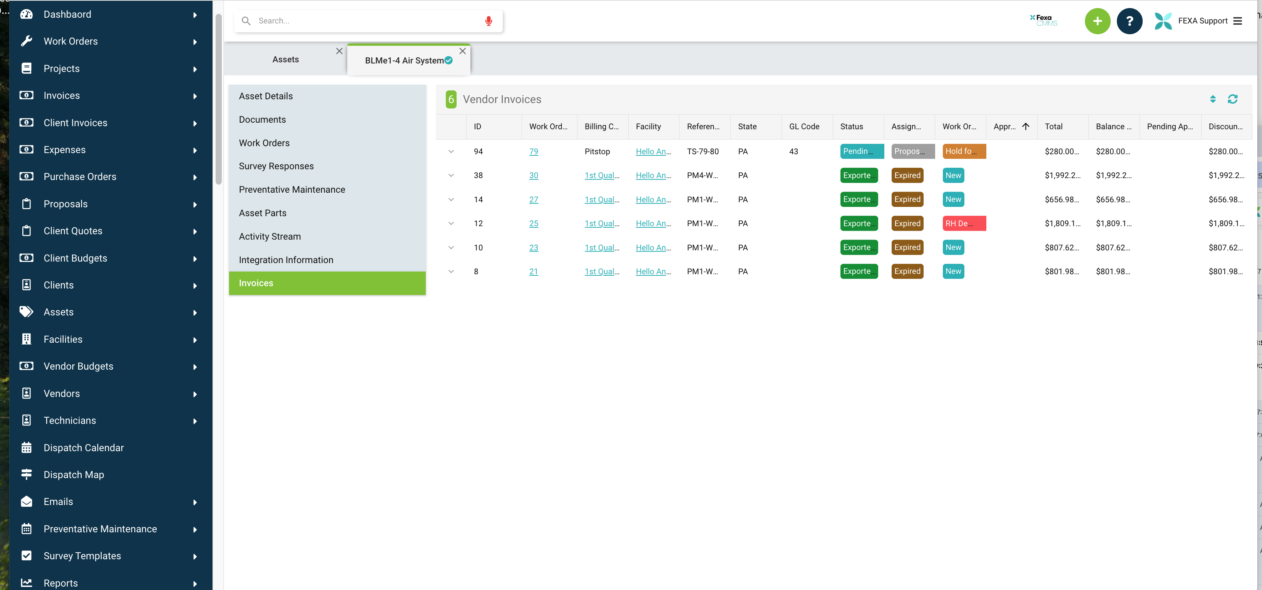Click the Dispatch Map signpost icon
Screen dimensions: 1262x590
click(27, 475)
